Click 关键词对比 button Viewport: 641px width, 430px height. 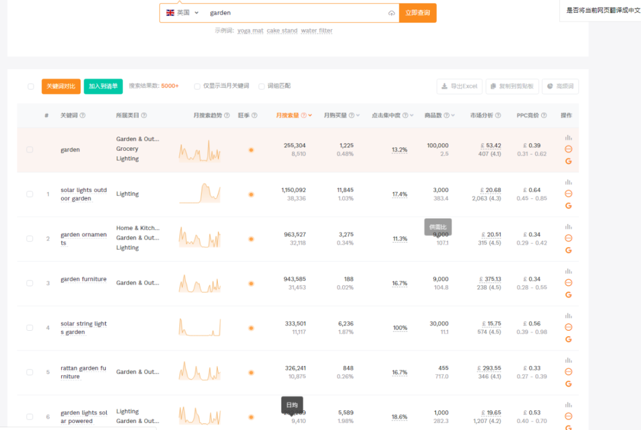61,86
